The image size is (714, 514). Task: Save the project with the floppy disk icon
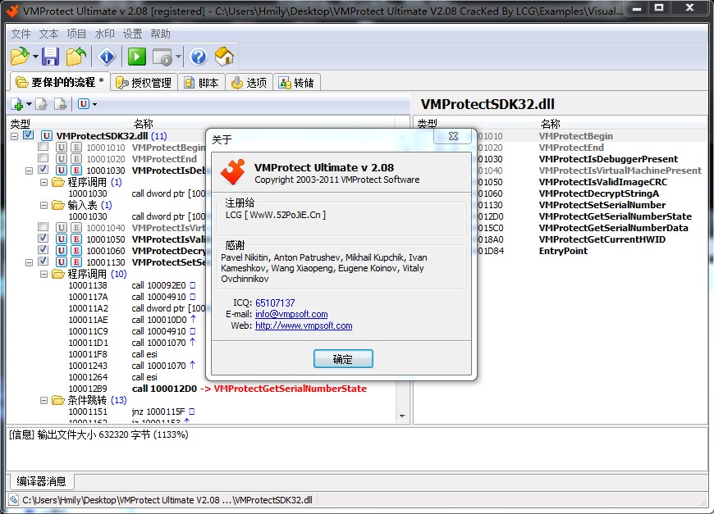coord(50,57)
